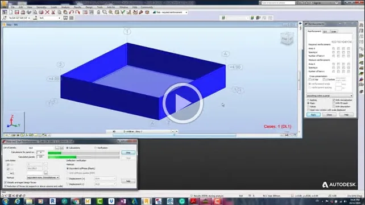Click the bottom cube icon in right vertical toolbar
365x205 pixels.
[x=361, y=91]
